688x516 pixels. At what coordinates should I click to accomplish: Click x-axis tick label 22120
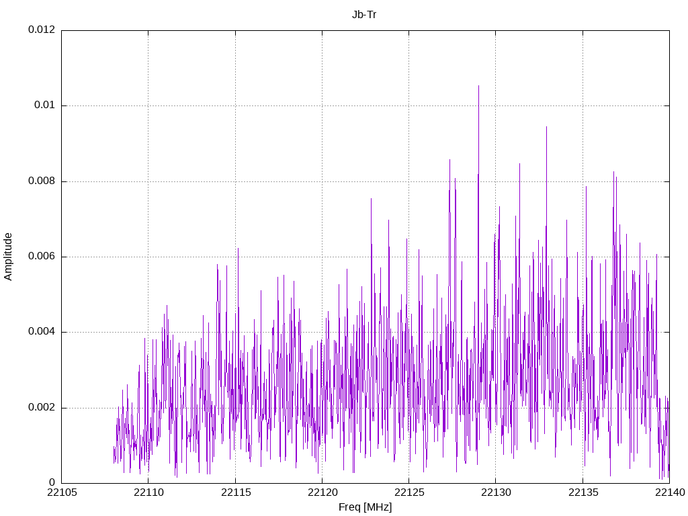tap(322, 492)
